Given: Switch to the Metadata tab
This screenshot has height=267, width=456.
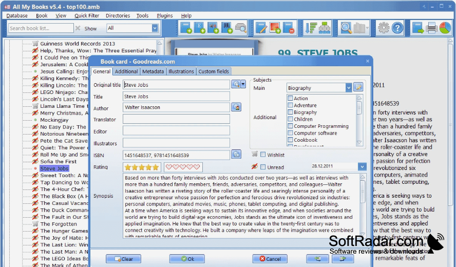Looking at the screenshot, I should click(153, 71).
